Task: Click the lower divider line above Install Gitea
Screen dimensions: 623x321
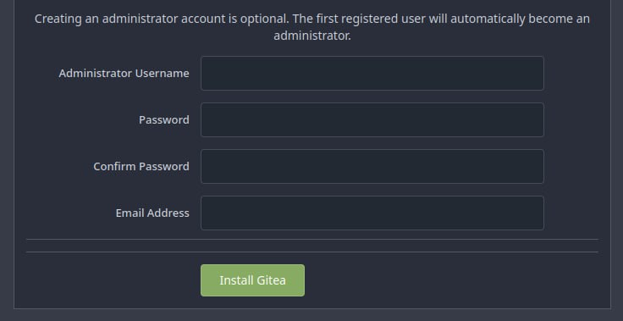Action: (312, 252)
